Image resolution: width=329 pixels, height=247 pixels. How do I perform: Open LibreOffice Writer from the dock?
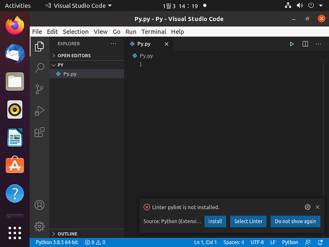click(x=15, y=137)
